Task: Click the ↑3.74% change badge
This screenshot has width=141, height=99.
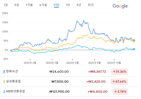Action: tap(120, 91)
